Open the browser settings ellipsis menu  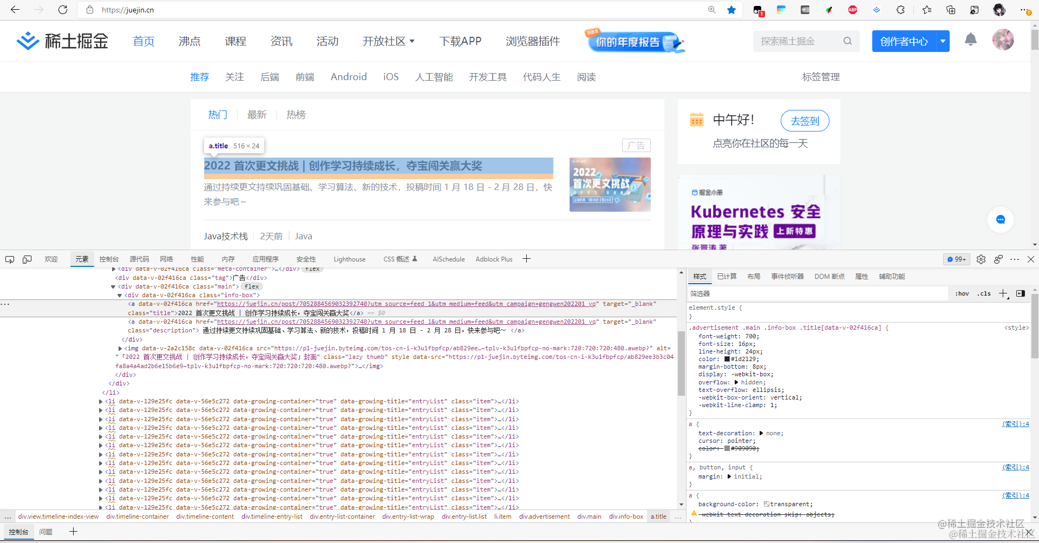point(1025,10)
